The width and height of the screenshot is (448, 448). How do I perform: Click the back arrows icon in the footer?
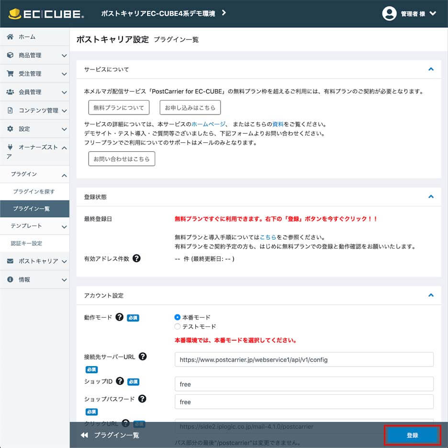coord(84,435)
